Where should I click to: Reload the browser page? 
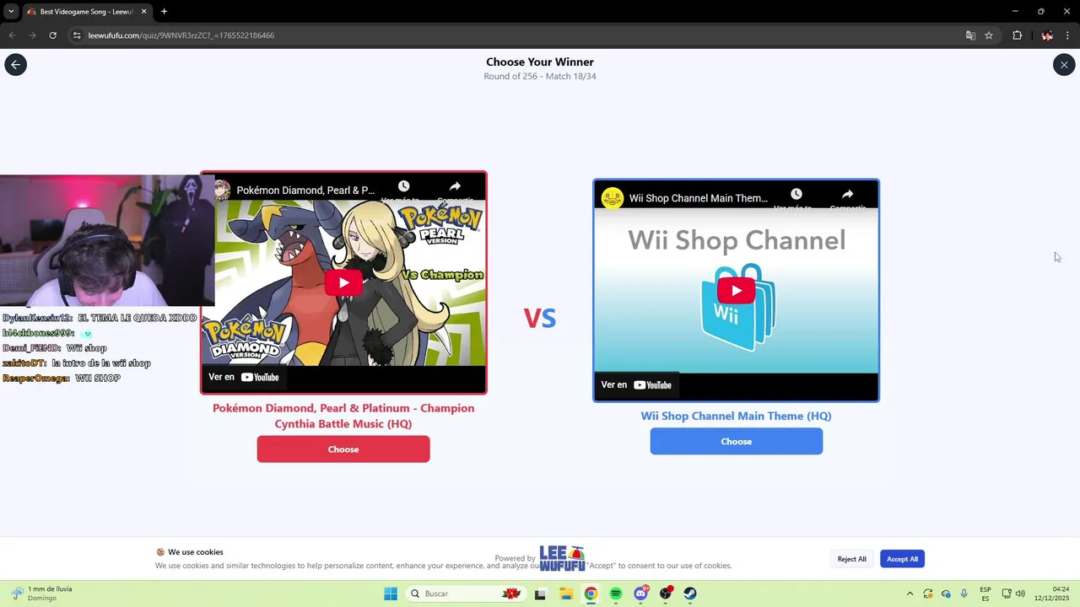(52, 35)
